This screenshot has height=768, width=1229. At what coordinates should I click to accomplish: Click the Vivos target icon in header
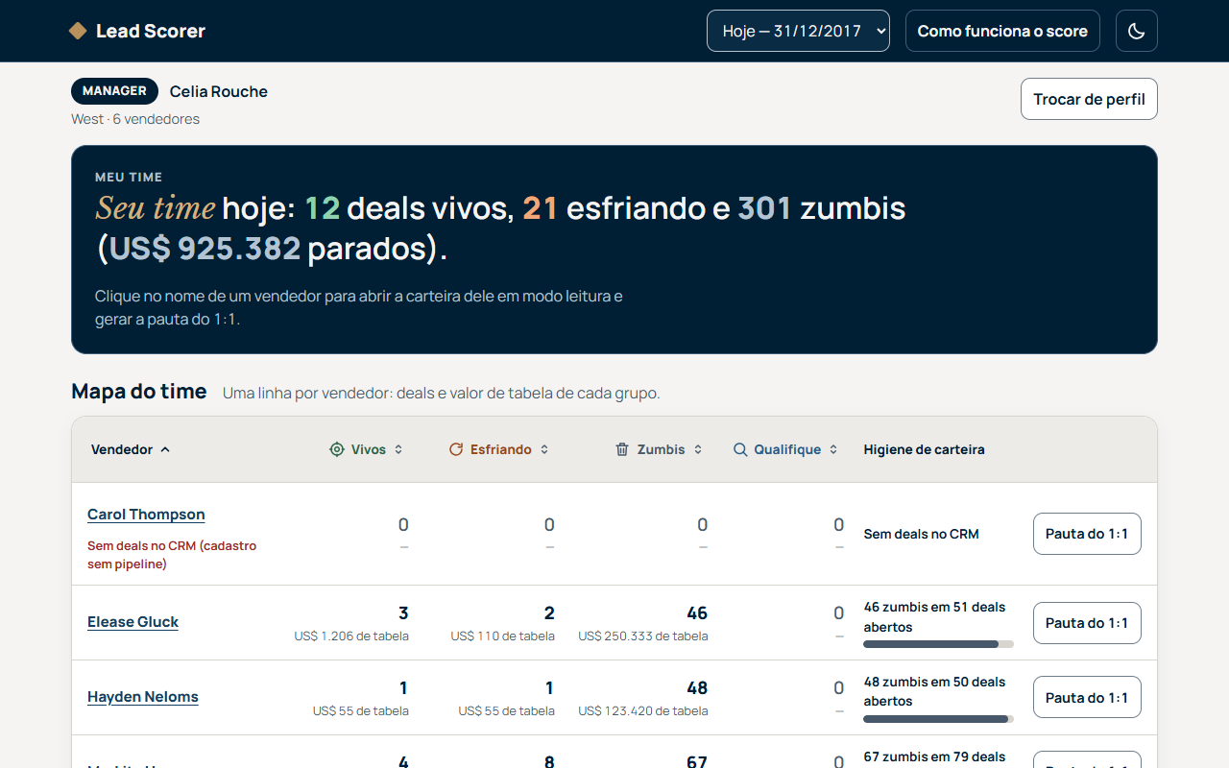[x=336, y=449]
